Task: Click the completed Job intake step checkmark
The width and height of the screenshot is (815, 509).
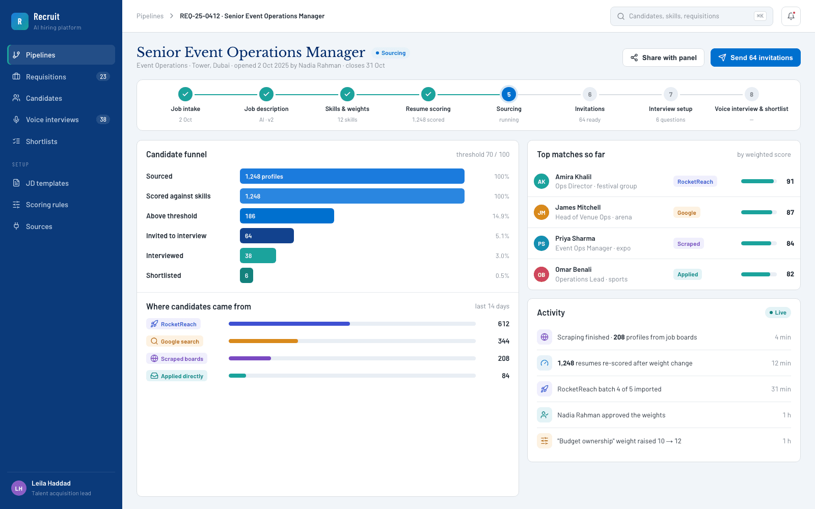Action: tap(185, 94)
